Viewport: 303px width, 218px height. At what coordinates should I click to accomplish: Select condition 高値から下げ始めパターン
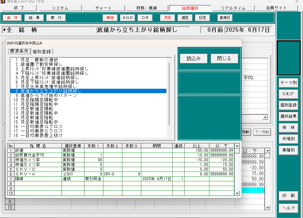[88, 96]
